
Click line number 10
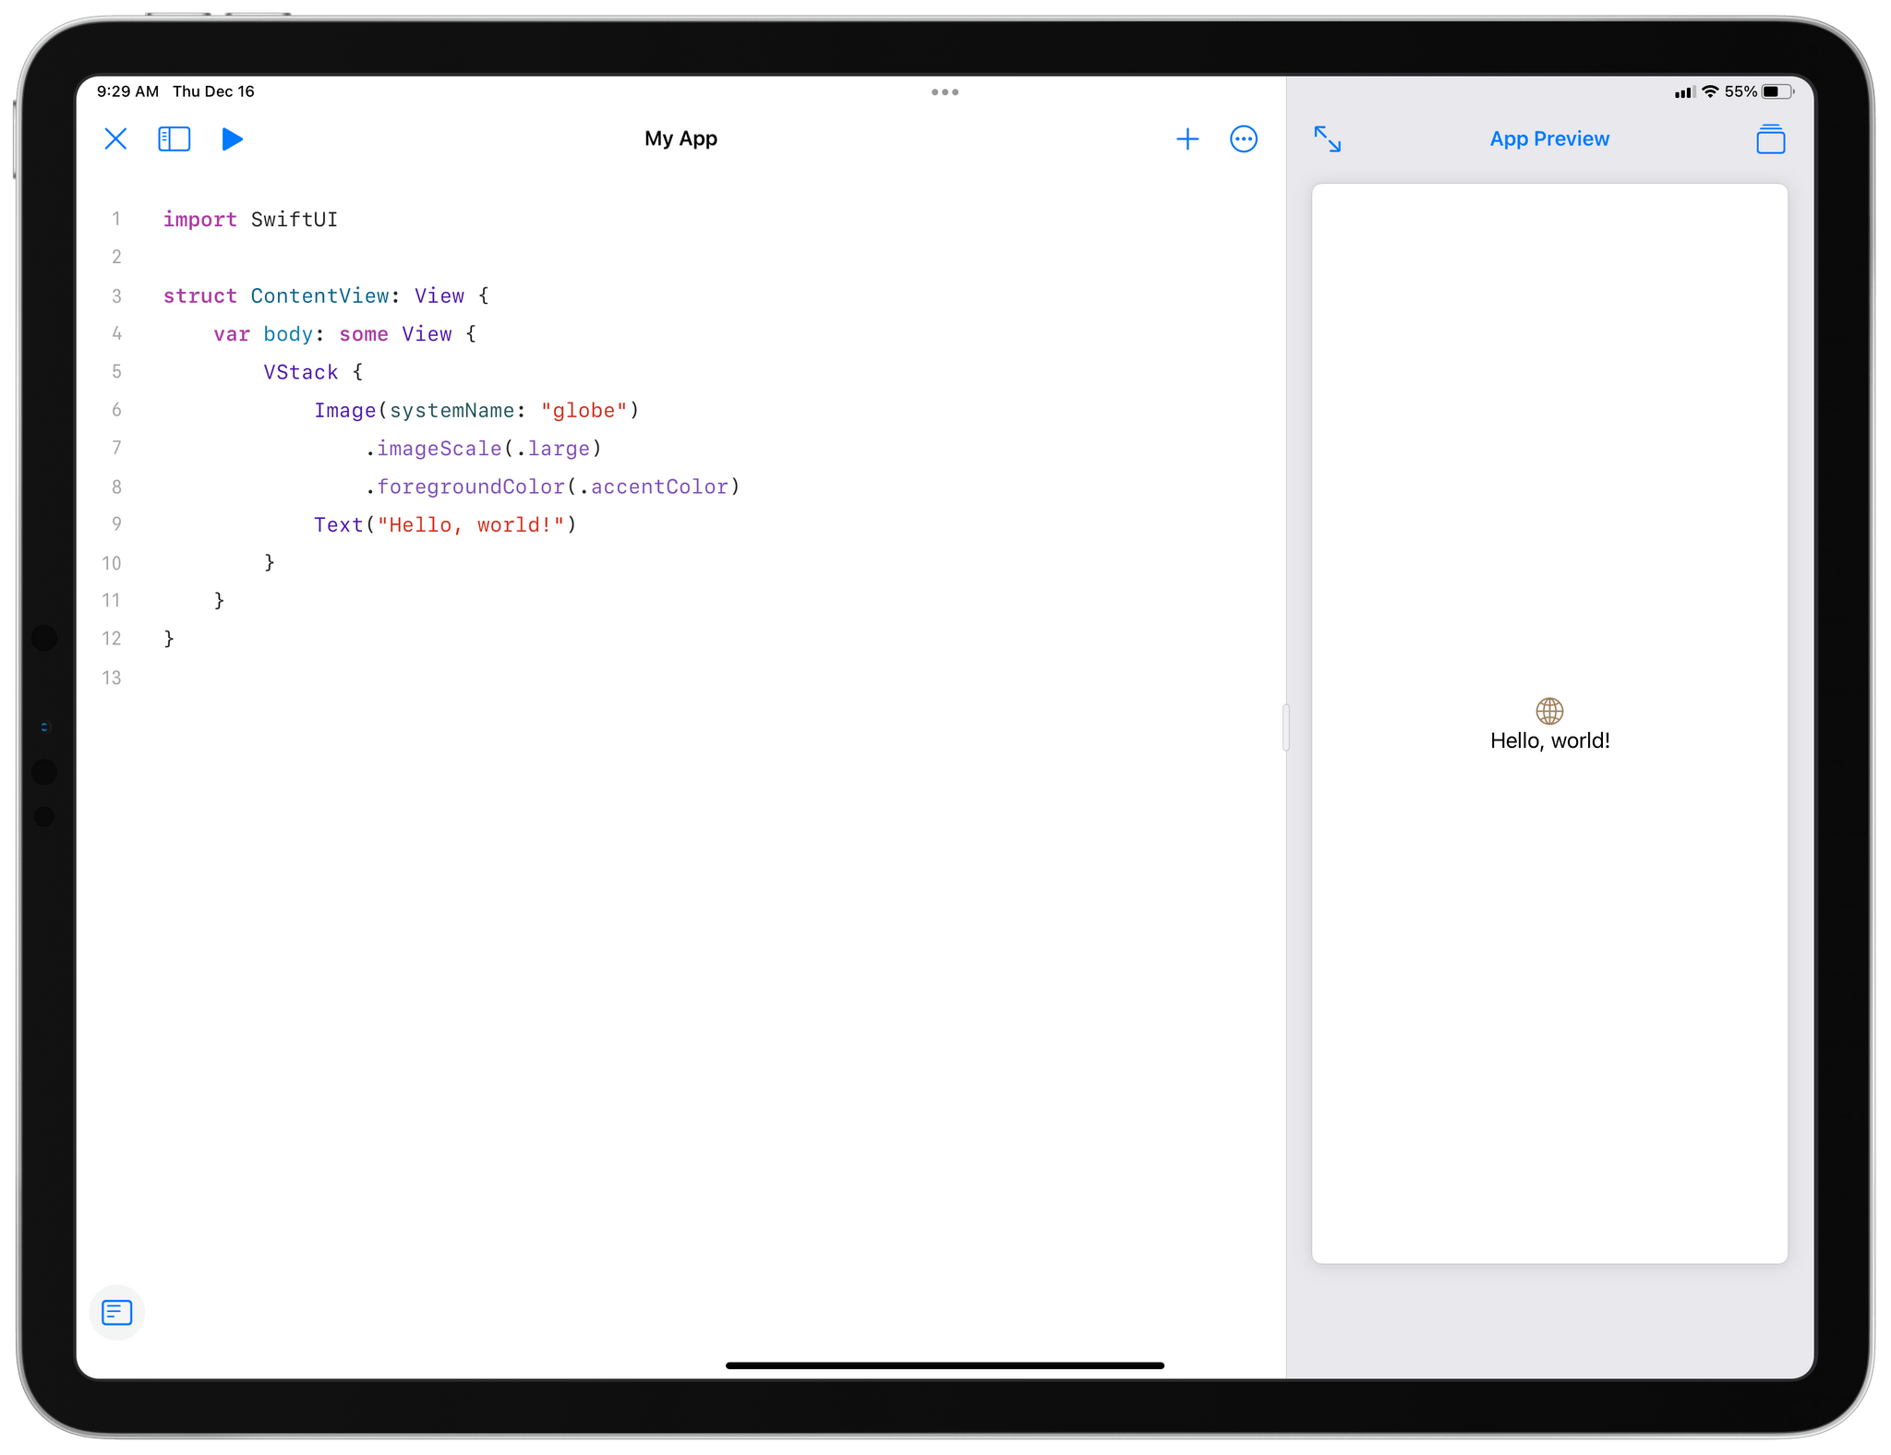coord(112,563)
